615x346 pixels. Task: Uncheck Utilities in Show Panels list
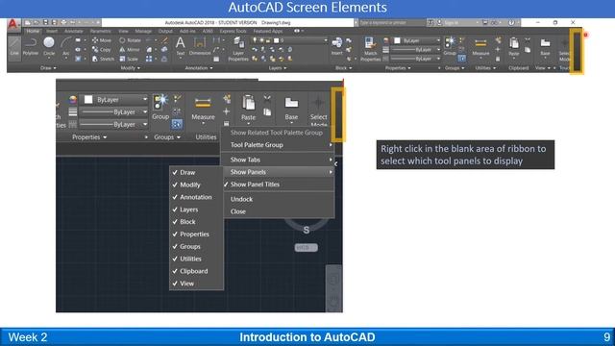coord(196,259)
